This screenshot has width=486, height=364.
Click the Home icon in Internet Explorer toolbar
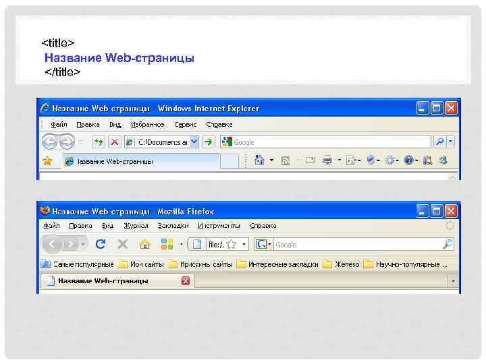tap(259, 160)
